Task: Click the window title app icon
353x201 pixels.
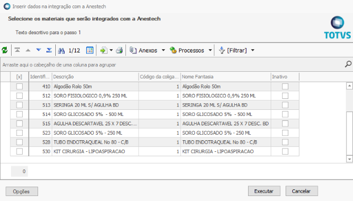Action: [7, 6]
